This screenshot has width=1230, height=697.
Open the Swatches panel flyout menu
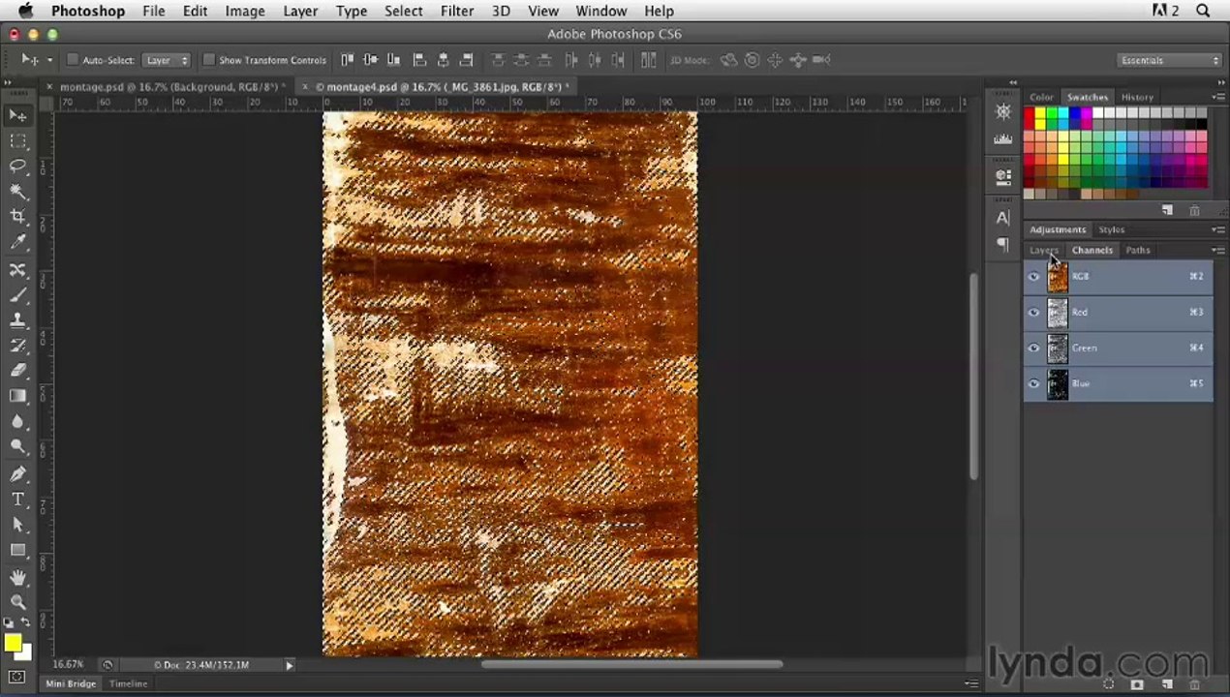[1218, 97]
